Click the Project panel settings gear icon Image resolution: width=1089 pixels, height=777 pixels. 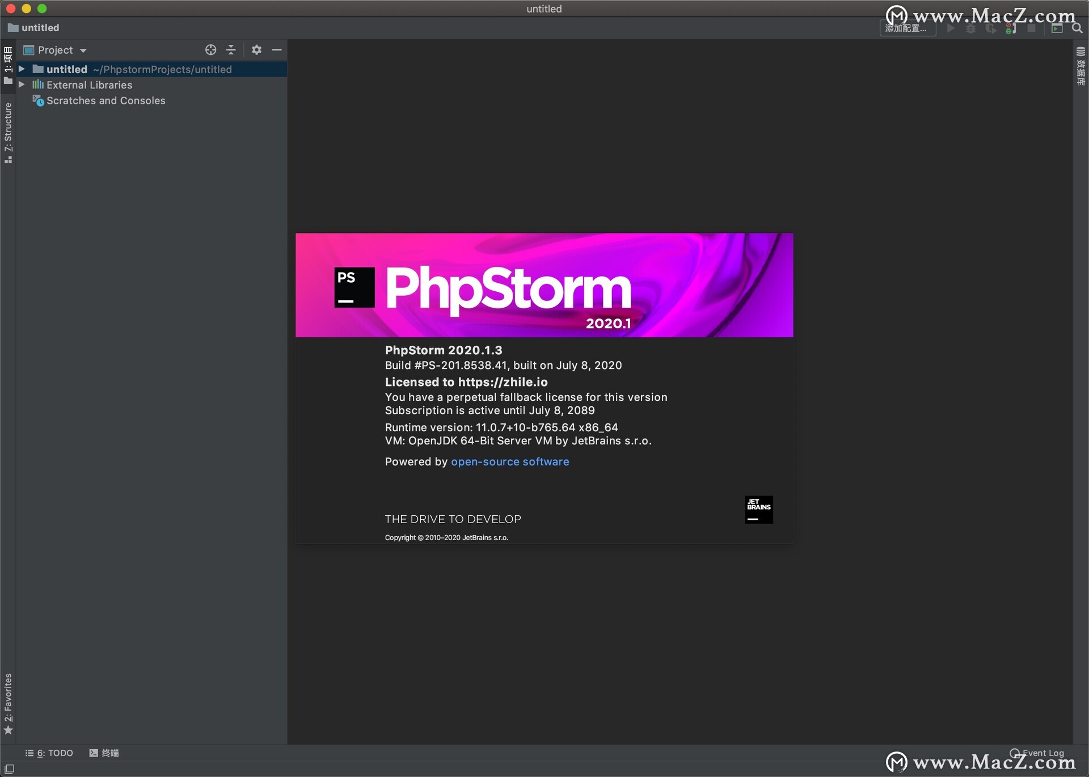[x=255, y=50]
